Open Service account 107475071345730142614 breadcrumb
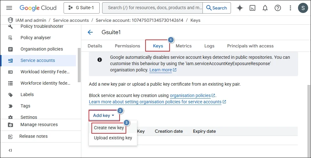 click(140, 20)
